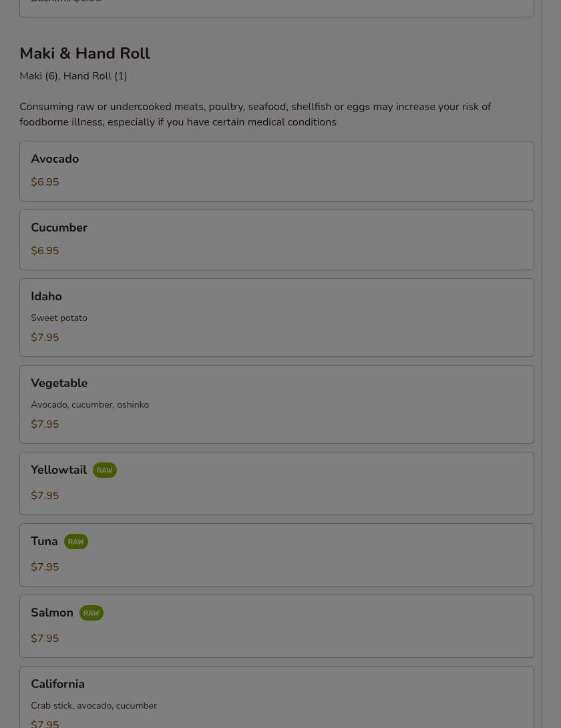The width and height of the screenshot is (561, 728).
Task: Click the Avocado $6.95 price
Action: tap(45, 182)
